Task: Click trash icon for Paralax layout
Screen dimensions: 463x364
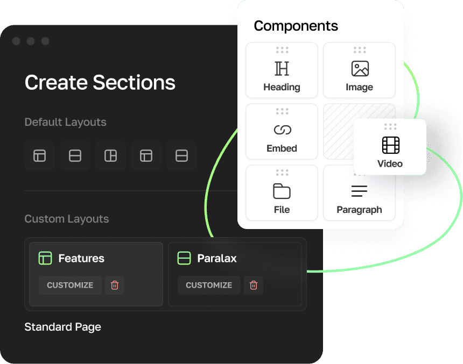Action: coord(254,285)
